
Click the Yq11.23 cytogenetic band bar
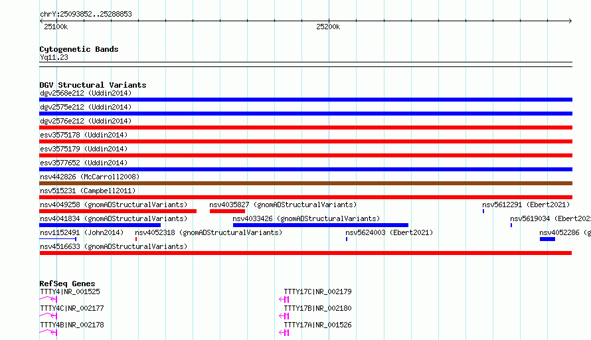[x=305, y=64]
